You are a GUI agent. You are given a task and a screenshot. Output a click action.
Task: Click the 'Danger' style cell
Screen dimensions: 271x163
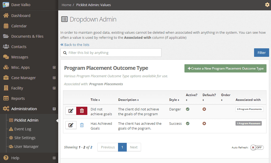pyautogui.click(x=175, y=109)
